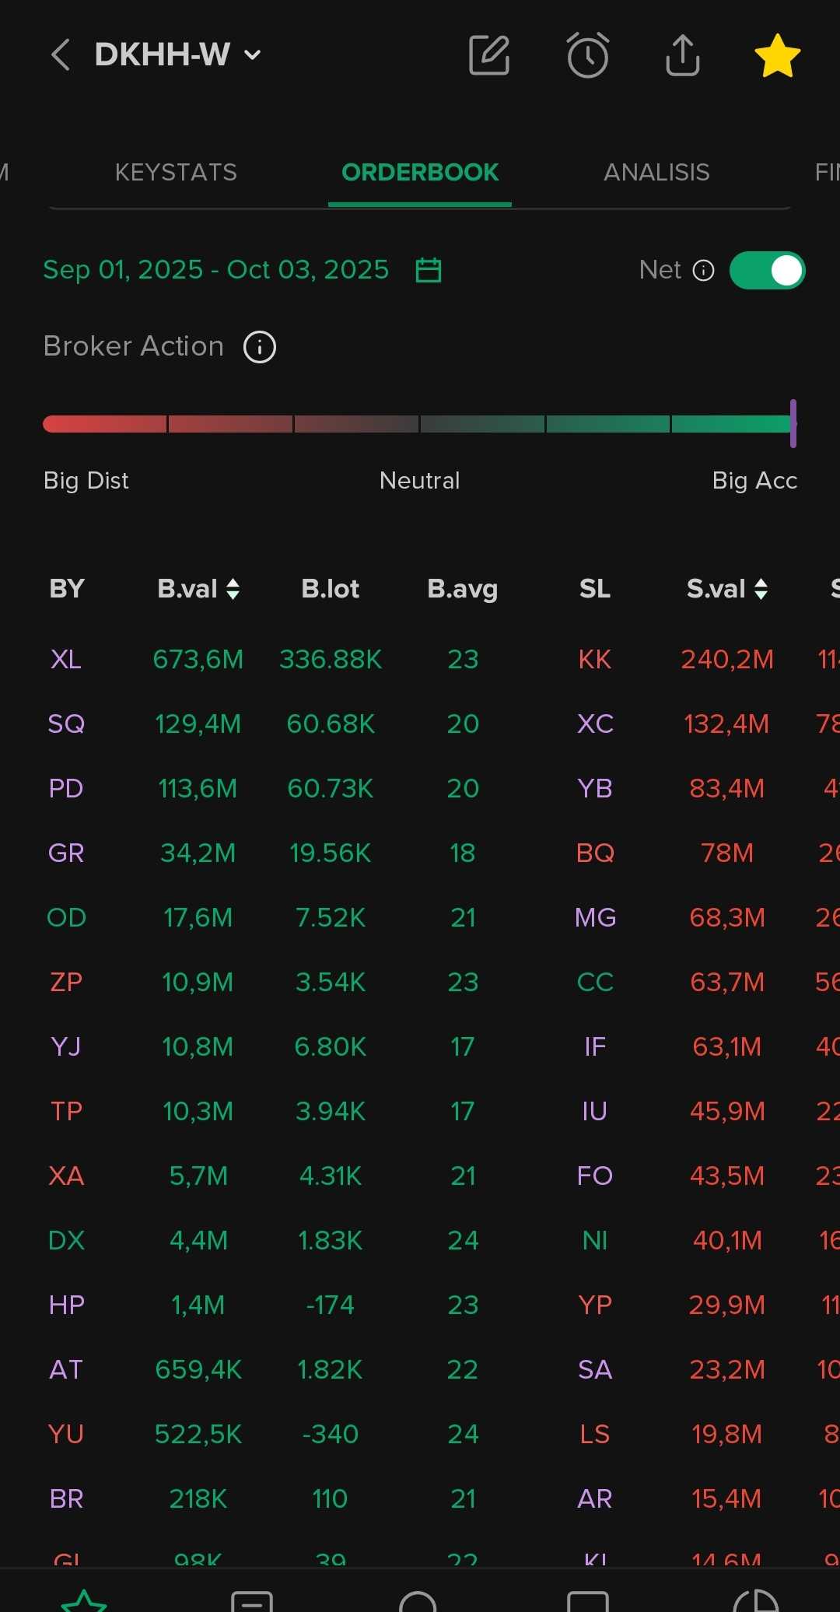
Task: Sort by S.val column arrows
Action: coord(761,589)
